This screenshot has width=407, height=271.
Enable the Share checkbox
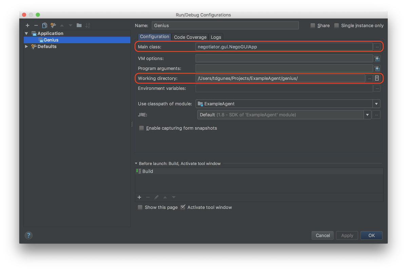click(x=313, y=25)
